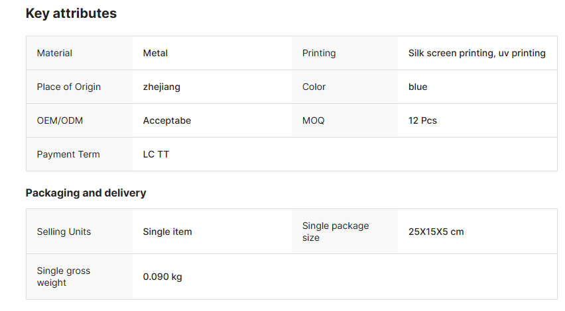Screen dimensions: 565x311
Task: Click the 0.090 kg weight value
Action: point(162,277)
